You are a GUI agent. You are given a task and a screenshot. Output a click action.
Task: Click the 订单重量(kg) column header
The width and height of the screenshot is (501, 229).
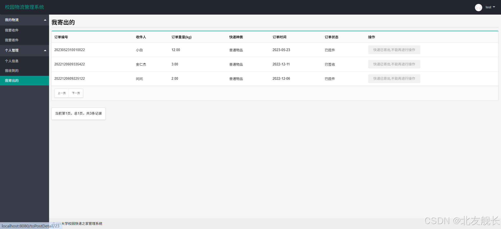[x=181, y=37]
